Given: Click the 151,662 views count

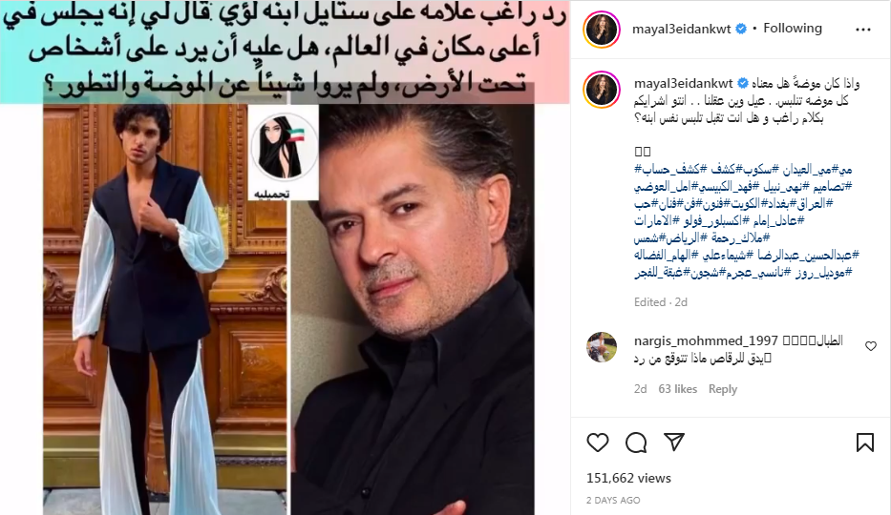Looking at the screenshot, I should pyautogui.click(x=628, y=478).
